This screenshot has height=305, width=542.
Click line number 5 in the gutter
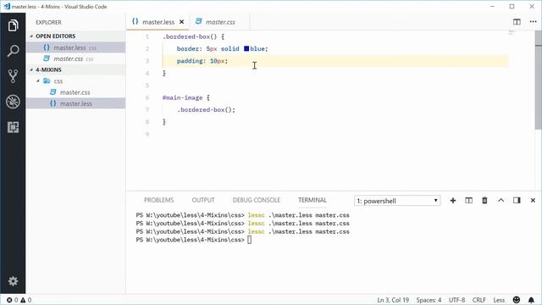pos(147,86)
